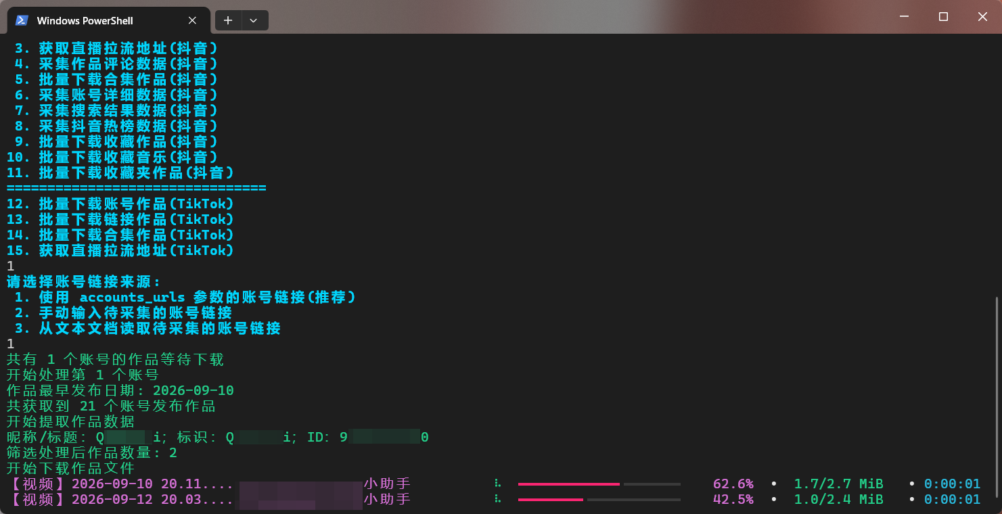The width and height of the screenshot is (1002, 514).
Task: Click the vertical scrollbar thumb
Action: (997, 399)
